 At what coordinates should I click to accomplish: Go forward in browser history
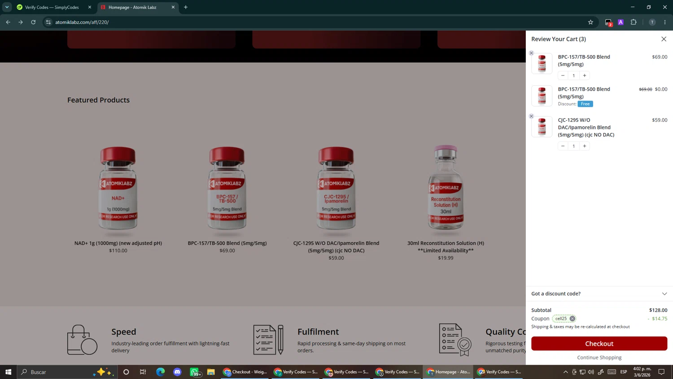(21, 22)
